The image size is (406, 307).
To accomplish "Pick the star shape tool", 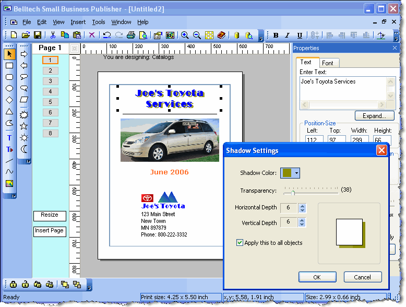I will pos(23,126).
